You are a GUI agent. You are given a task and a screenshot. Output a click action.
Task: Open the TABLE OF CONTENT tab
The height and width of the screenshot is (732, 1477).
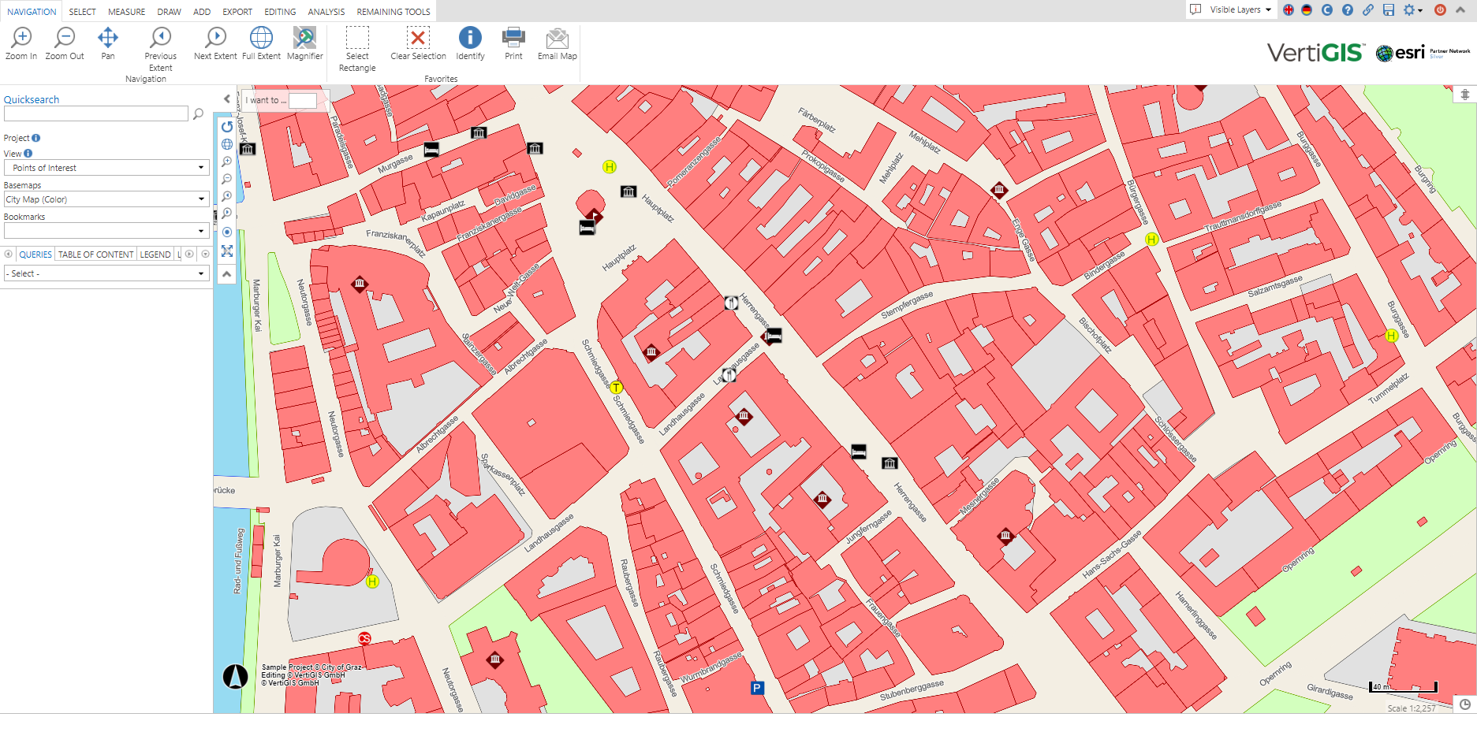(95, 254)
